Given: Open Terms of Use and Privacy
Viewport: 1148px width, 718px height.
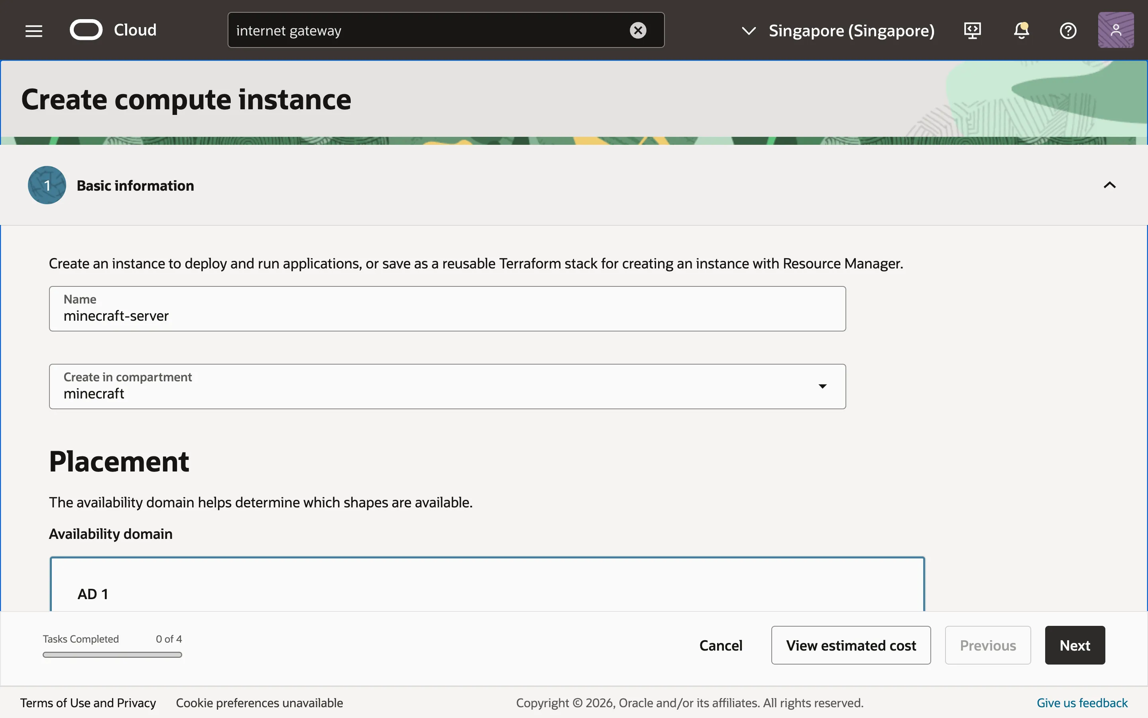Looking at the screenshot, I should click(88, 702).
